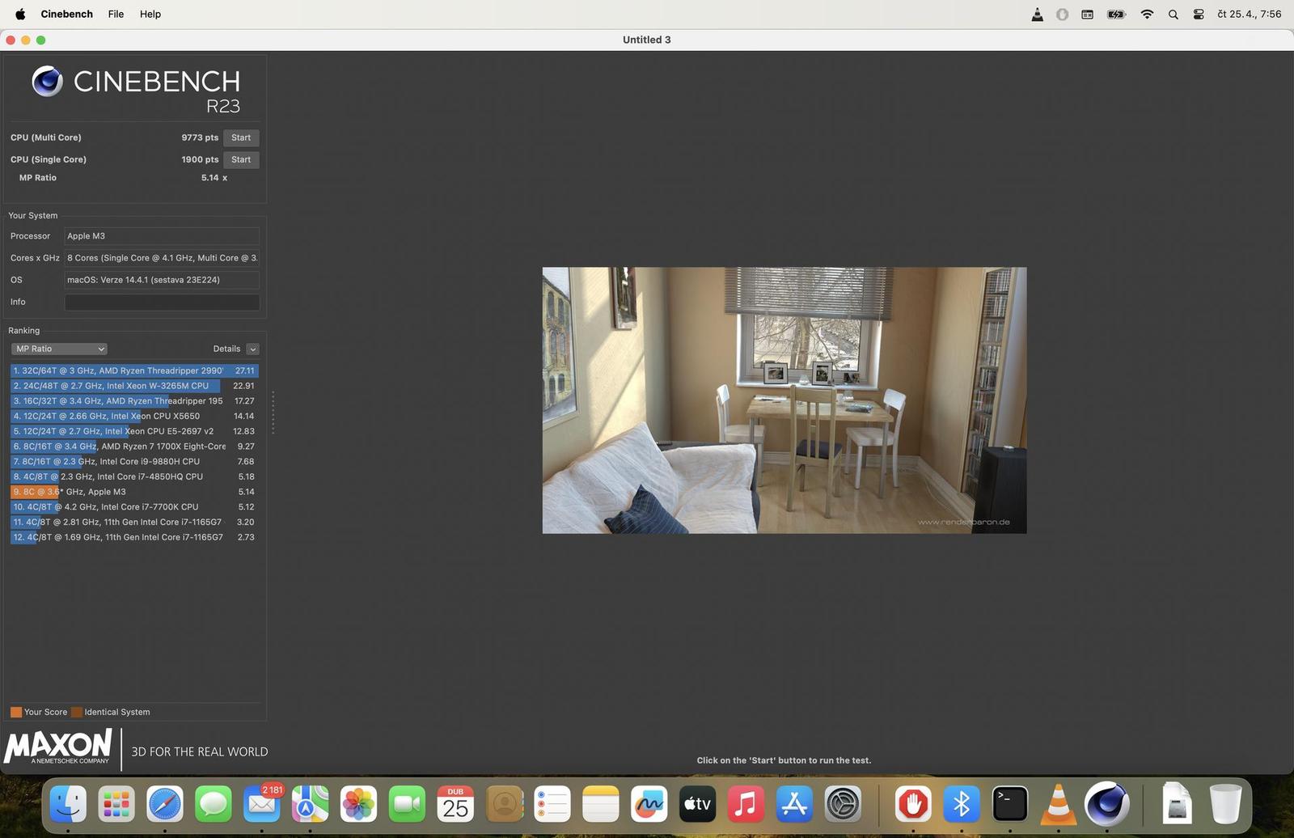Click the Info input field

pos(162,302)
